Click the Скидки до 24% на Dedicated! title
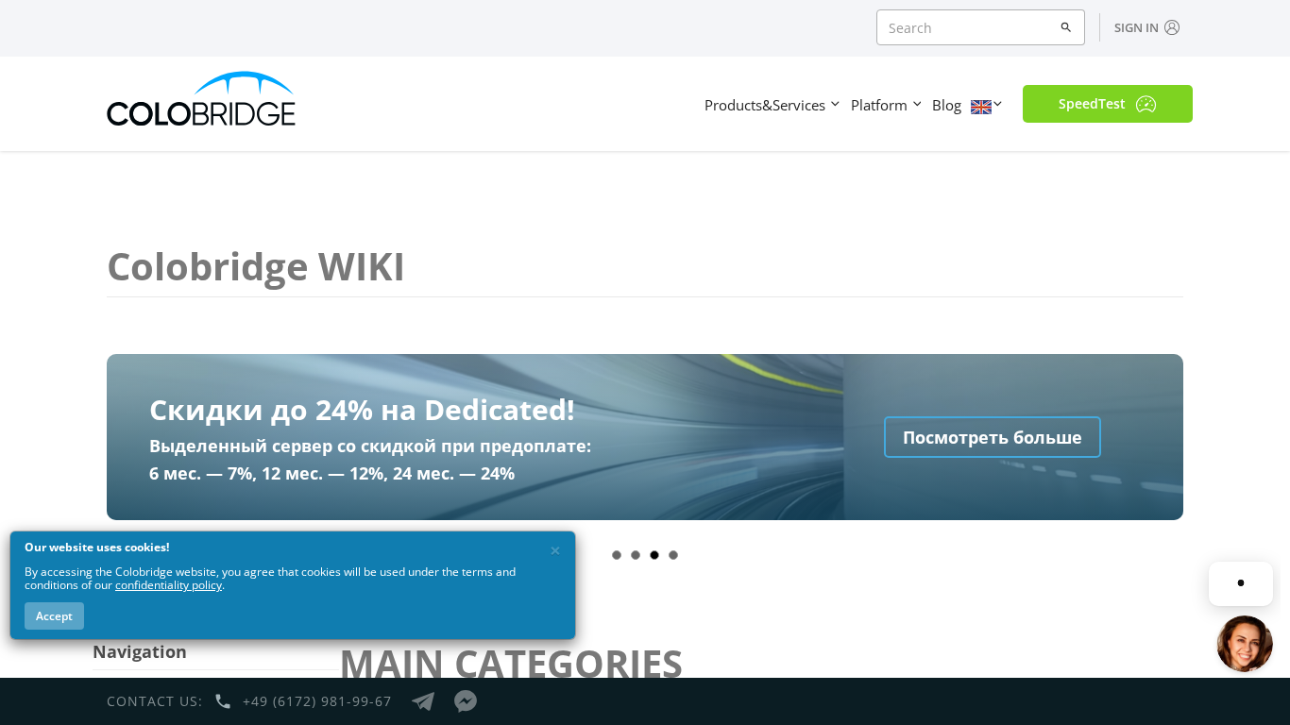This screenshot has width=1290, height=725. [362, 410]
